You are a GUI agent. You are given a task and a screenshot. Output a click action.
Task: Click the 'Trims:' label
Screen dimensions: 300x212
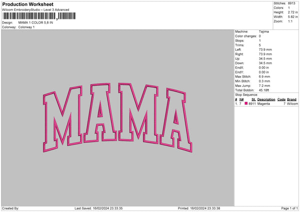(239, 45)
